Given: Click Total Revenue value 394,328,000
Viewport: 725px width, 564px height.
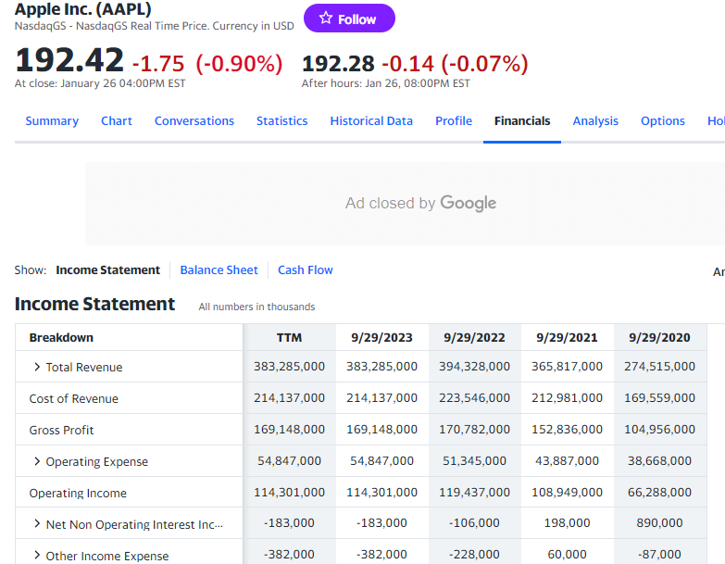Looking at the screenshot, I should pyautogui.click(x=474, y=366).
